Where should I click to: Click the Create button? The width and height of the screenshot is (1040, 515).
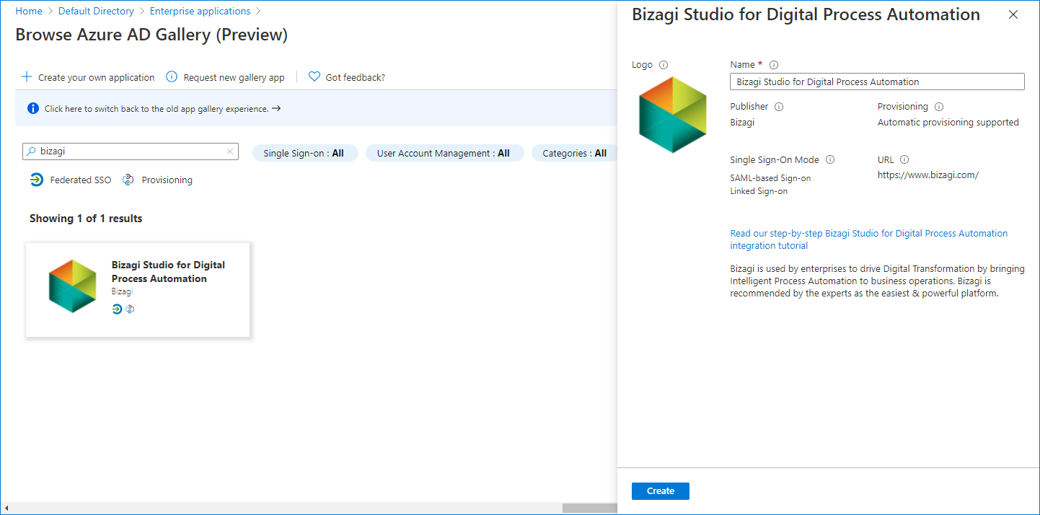tap(661, 491)
